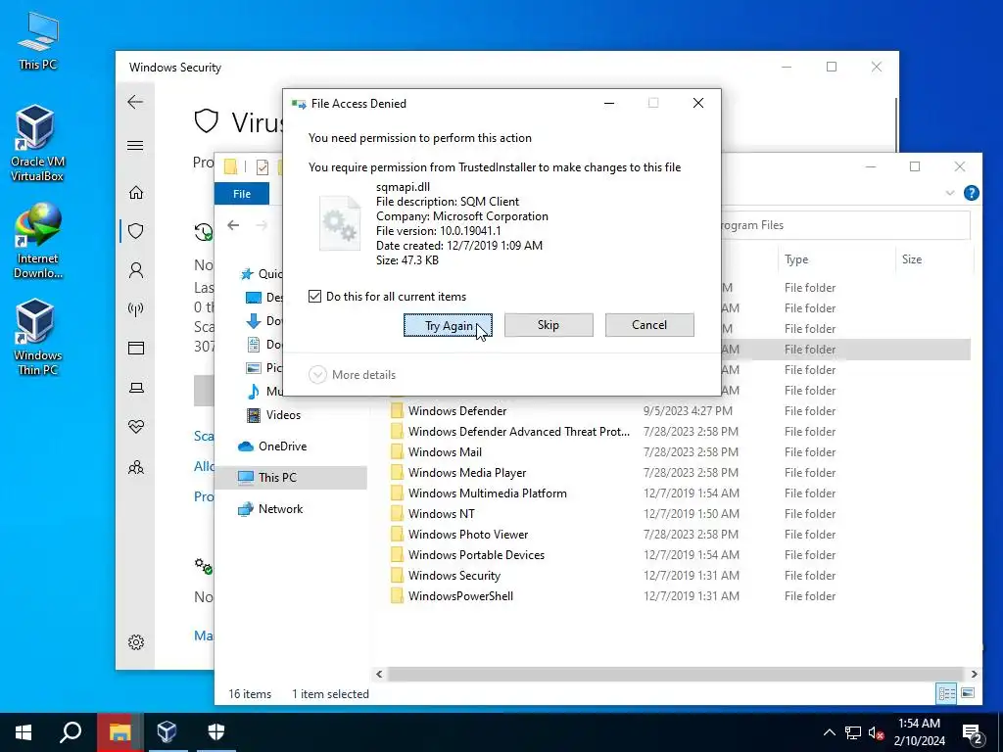The height and width of the screenshot is (752, 1003).
Task: Close the File Access Denied dialog
Action: (698, 103)
